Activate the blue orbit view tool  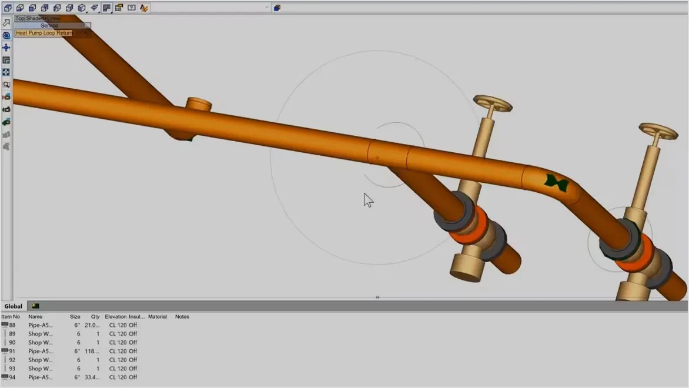click(x=6, y=35)
